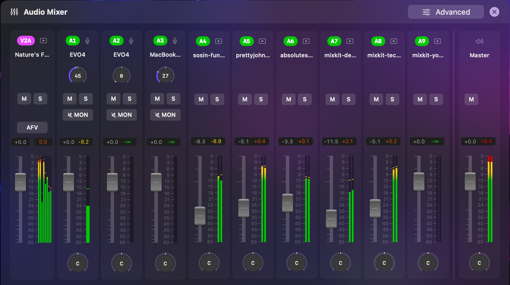The image size is (510, 285).
Task: Solo the A9 mixkit-yo channel
Action: tap(436, 99)
